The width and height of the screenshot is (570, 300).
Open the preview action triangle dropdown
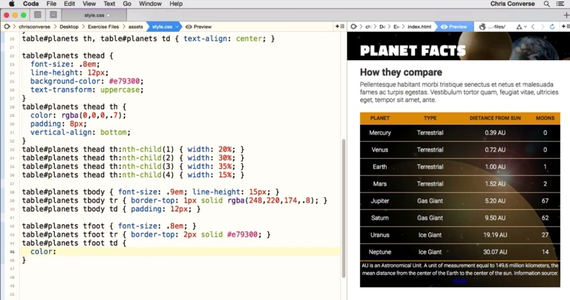click(x=521, y=27)
